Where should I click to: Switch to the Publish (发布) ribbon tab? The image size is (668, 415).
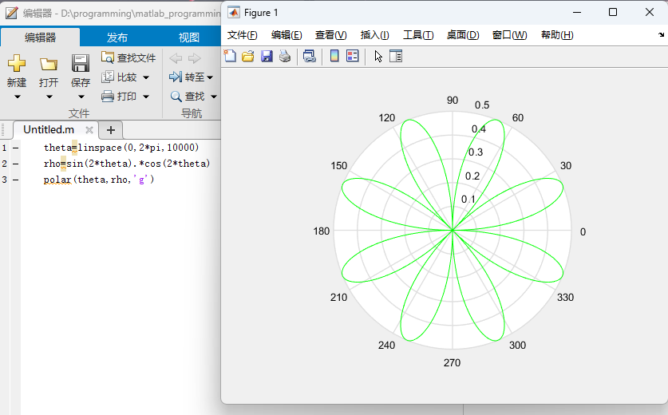click(117, 38)
